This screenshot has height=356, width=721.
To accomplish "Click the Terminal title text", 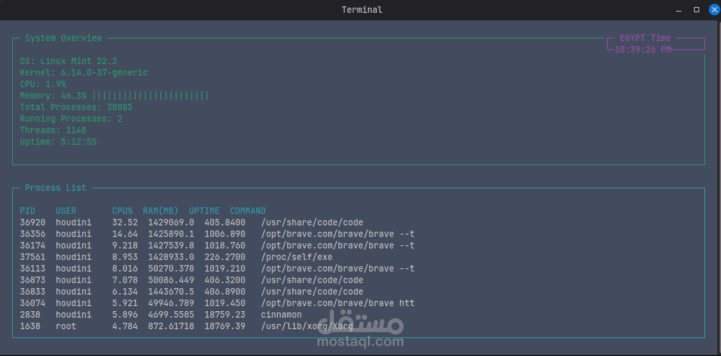I will pos(362,10).
